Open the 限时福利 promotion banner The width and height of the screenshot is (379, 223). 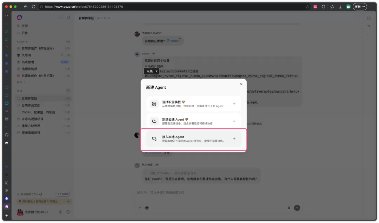click(x=44, y=202)
